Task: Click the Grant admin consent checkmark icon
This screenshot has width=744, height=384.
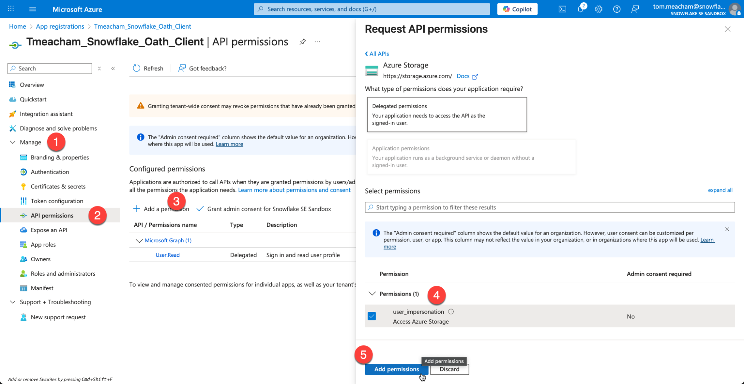Action: pyautogui.click(x=200, y=209)
